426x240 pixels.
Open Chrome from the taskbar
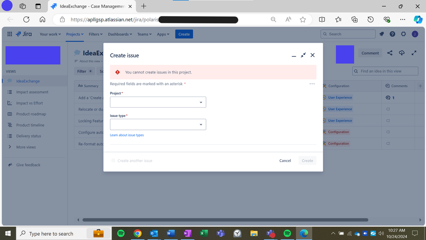[x=137, y=234]
